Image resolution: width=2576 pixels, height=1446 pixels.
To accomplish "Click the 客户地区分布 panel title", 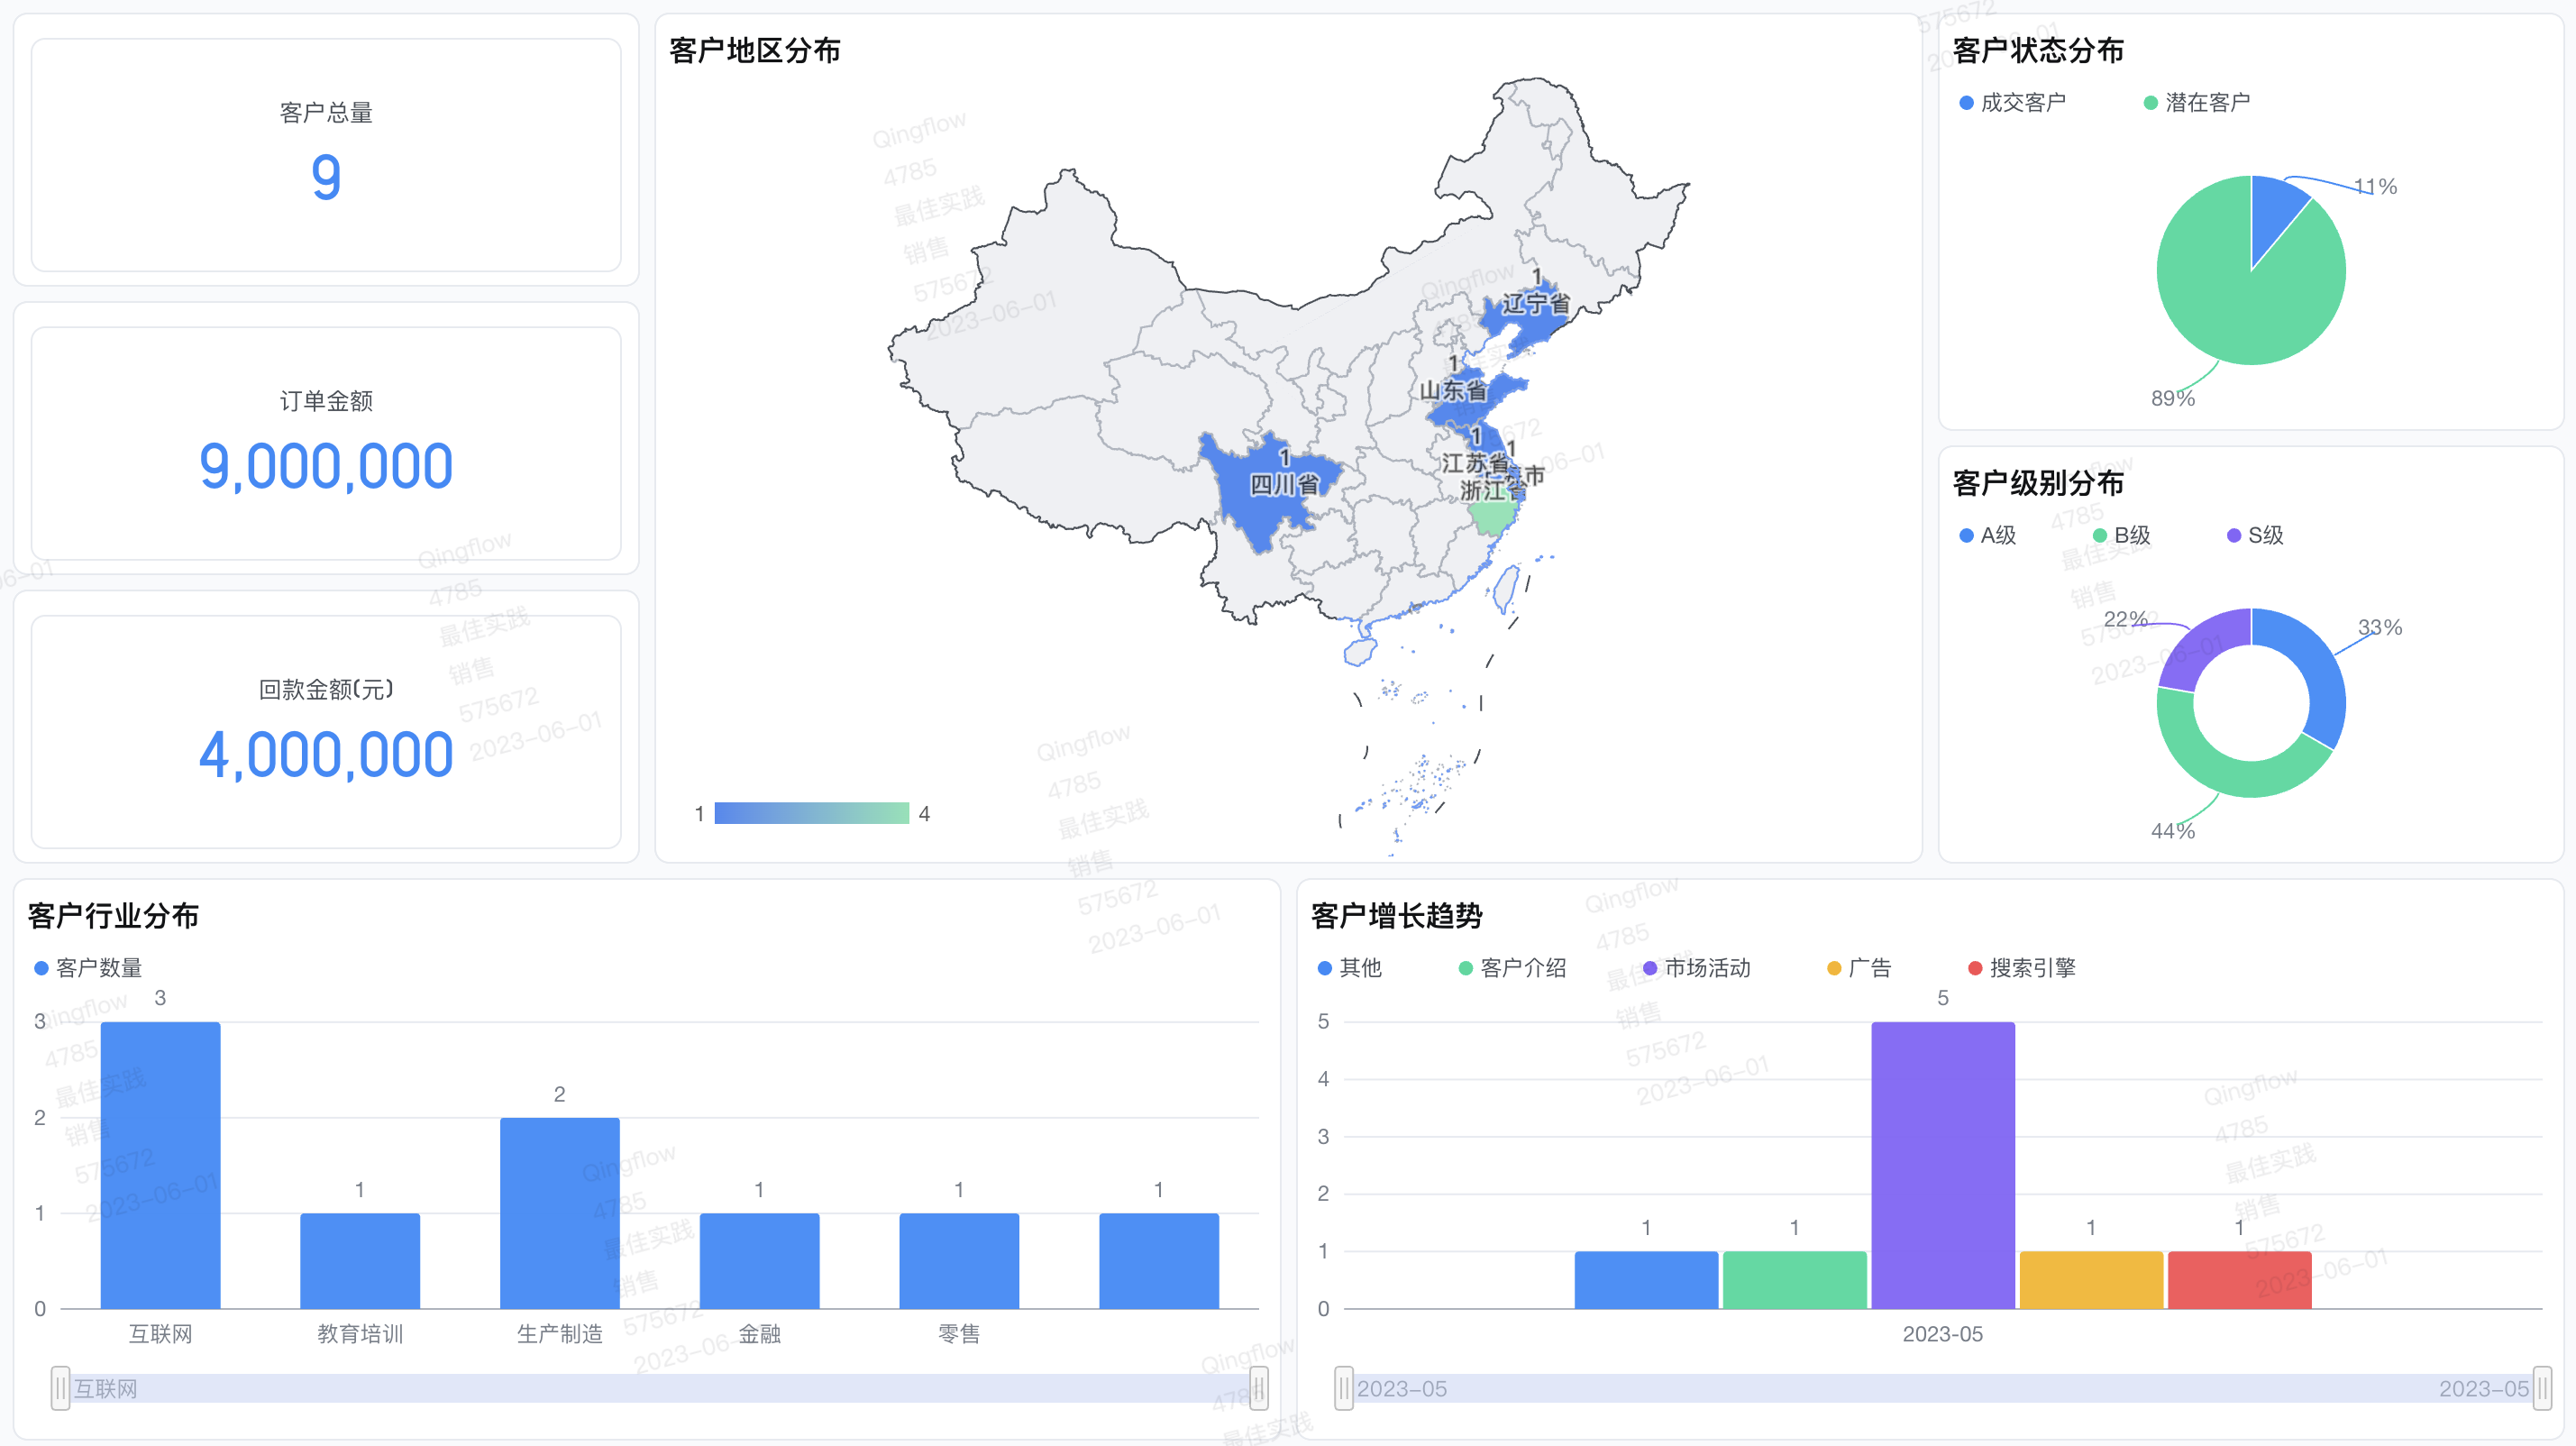I will click(755, 50).
